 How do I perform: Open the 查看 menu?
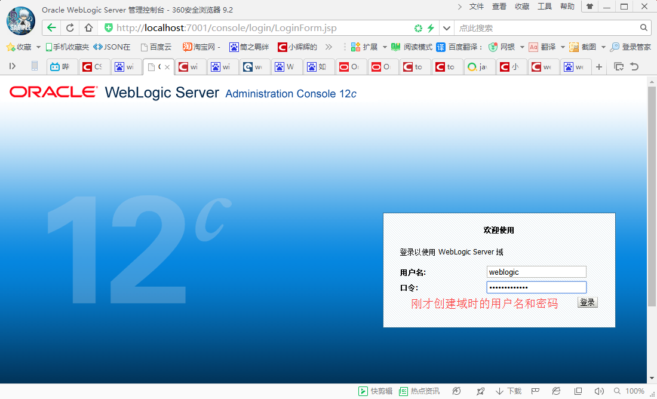click(x=499, y=7)
